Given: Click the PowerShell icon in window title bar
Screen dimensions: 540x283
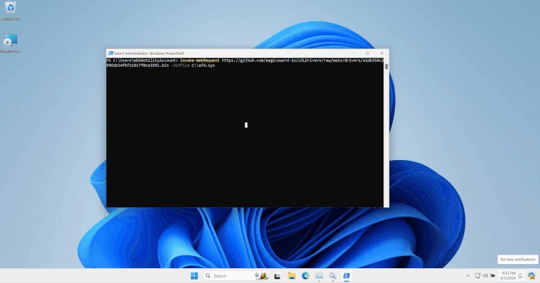Looking at the screenshot, I should coord(111,53).
